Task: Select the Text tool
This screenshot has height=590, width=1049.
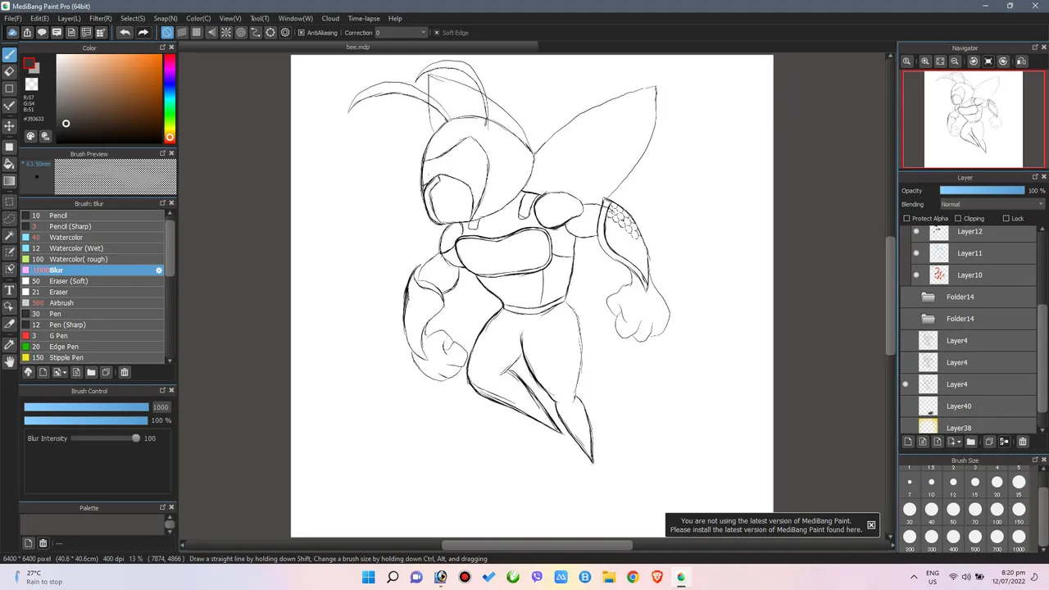Action: click(10, 290)
